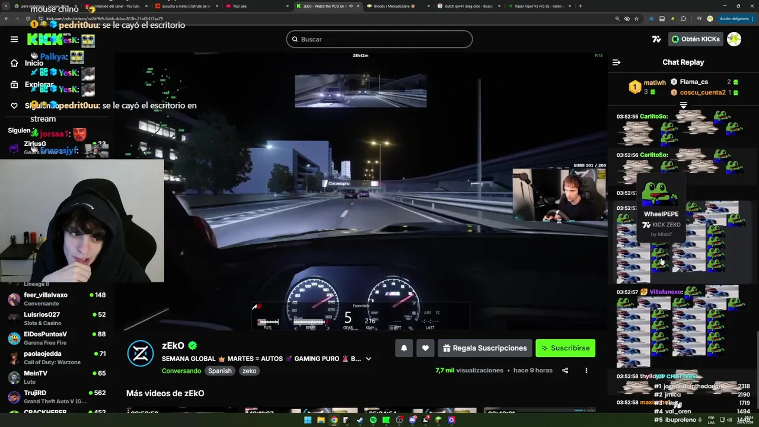The width and height of the screenshot is (759, 427).
Task: Switch to Contenido del canal YouTube tab
Action: click(x=116, y=6)
